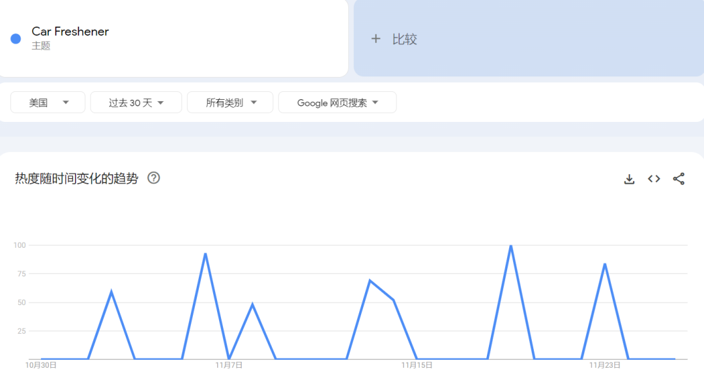
Task: Click the 11月7日 axis label
Action: click(x=229, y=365)
